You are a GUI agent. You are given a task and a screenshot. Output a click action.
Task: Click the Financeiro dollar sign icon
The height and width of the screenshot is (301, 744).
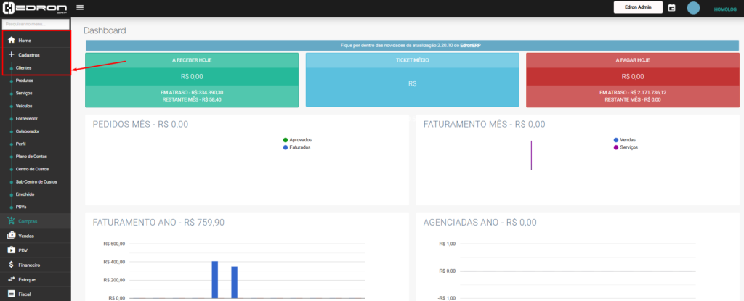(x=11, y=265)
